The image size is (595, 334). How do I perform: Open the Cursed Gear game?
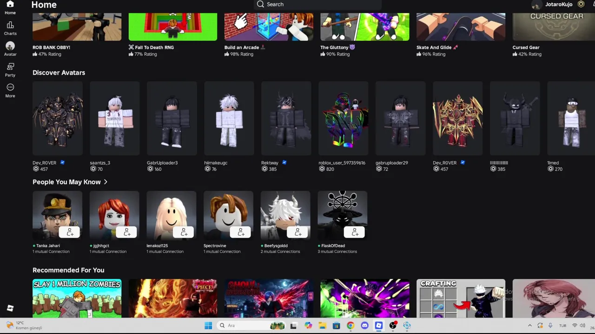coord(554,27)
